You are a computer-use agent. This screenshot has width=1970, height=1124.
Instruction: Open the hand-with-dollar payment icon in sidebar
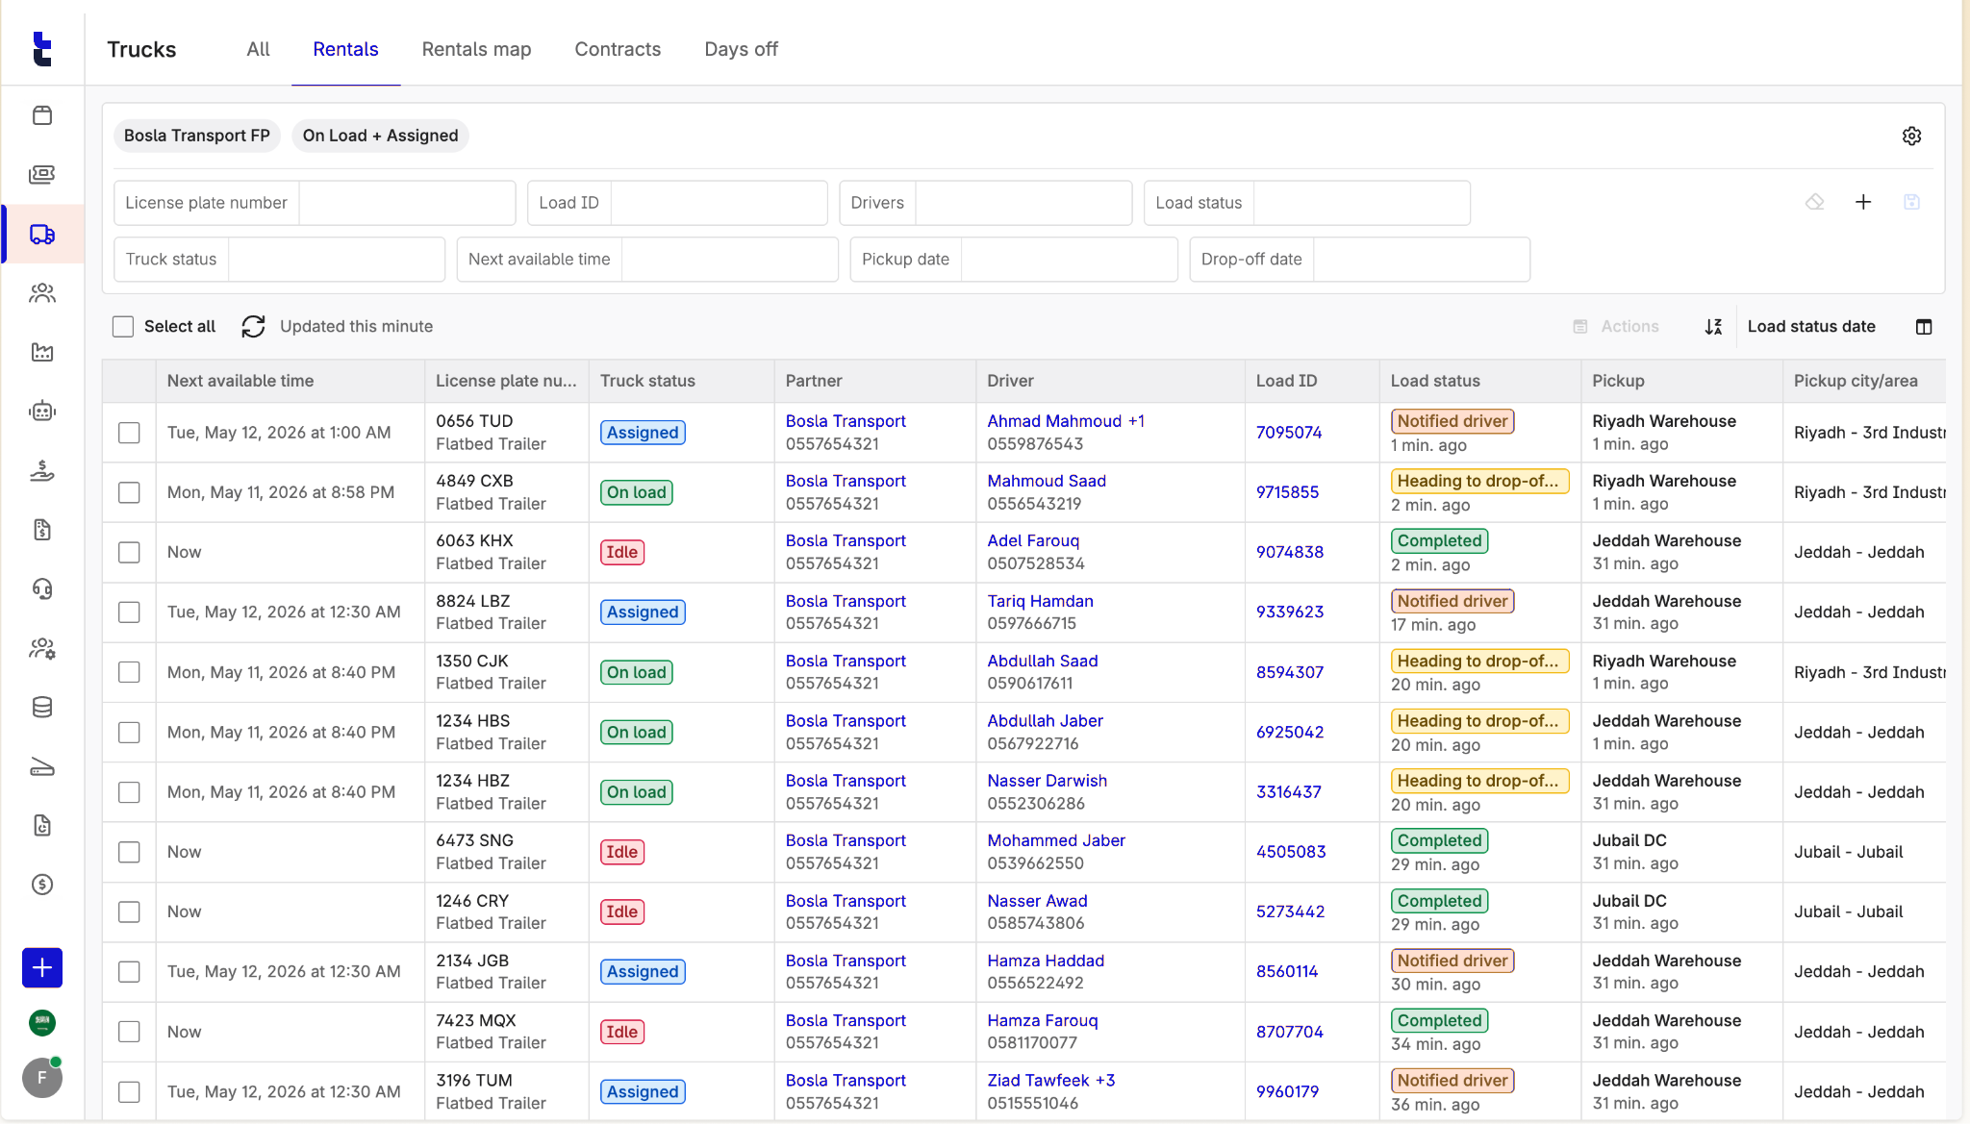point(42,471)
